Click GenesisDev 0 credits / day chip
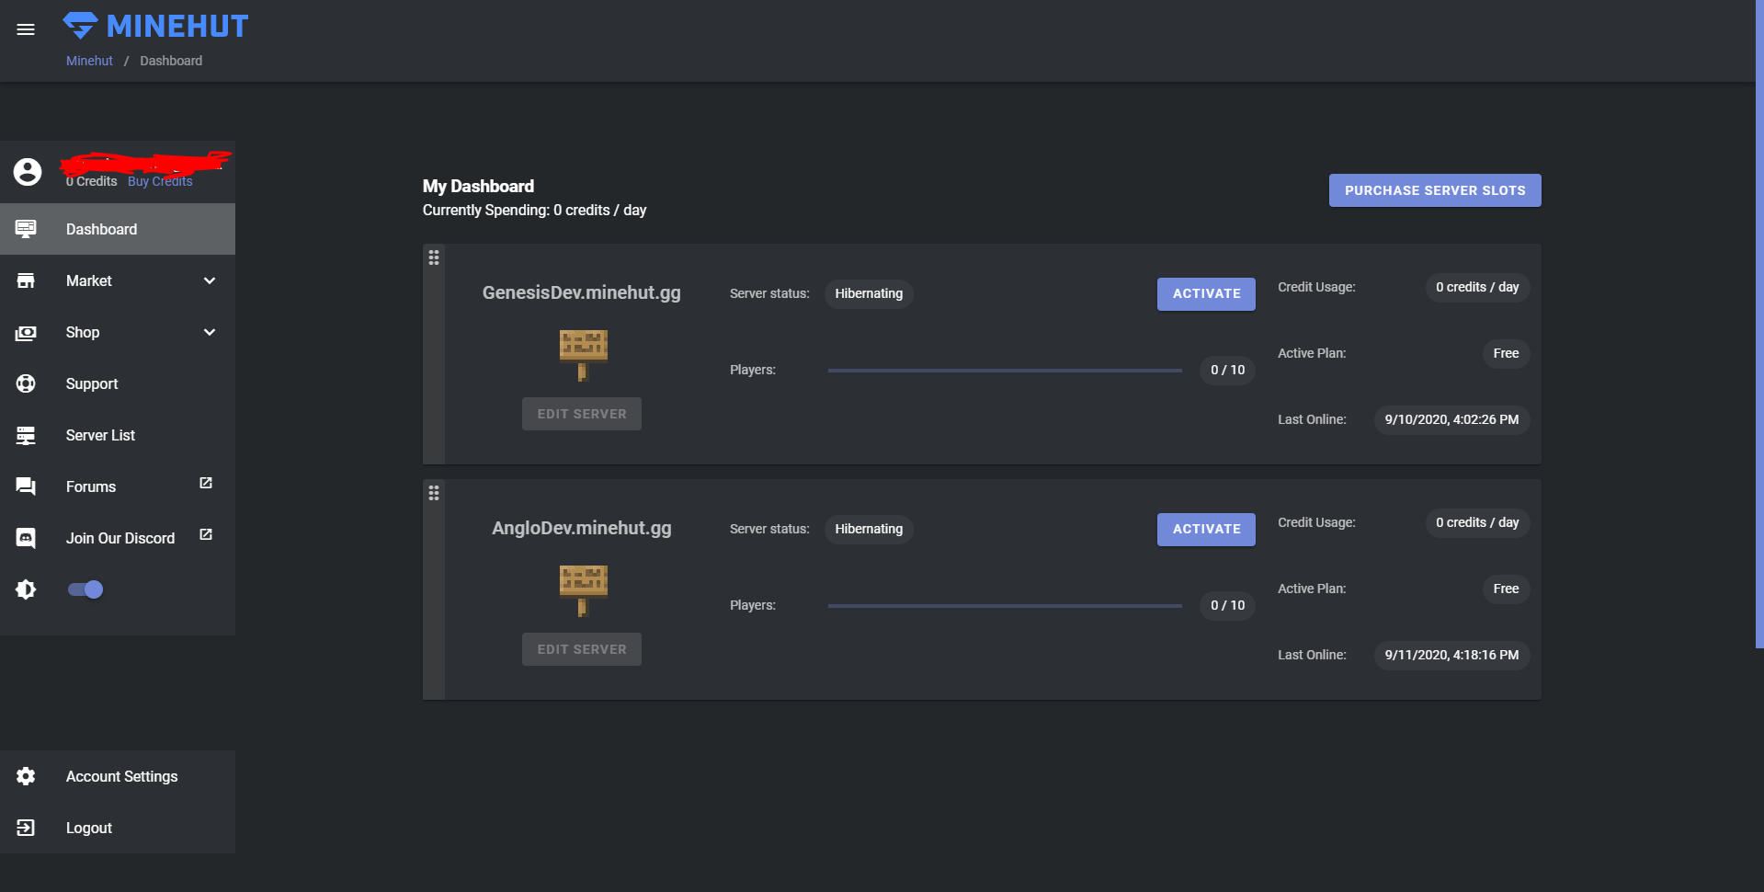The image size is (1764, 892). (1477, 287)
